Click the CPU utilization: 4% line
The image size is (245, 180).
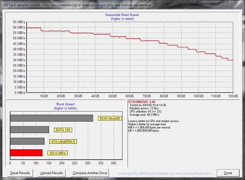tap(145, 111)
